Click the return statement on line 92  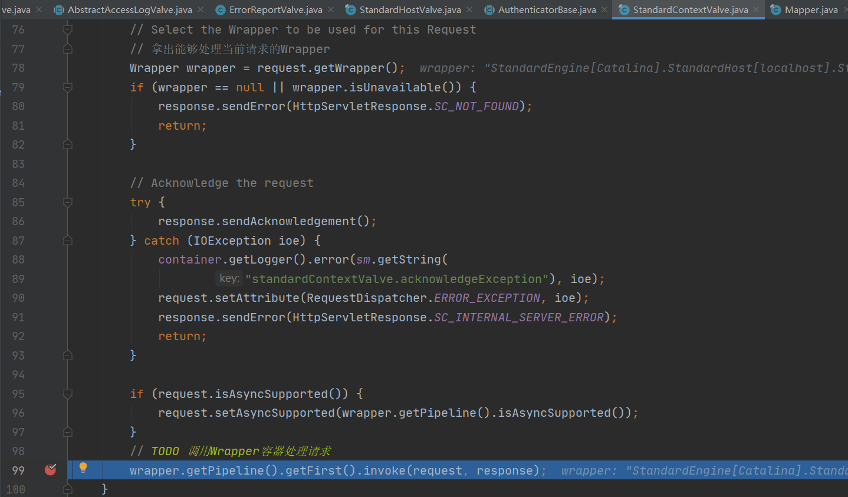[x=182, y=336]
